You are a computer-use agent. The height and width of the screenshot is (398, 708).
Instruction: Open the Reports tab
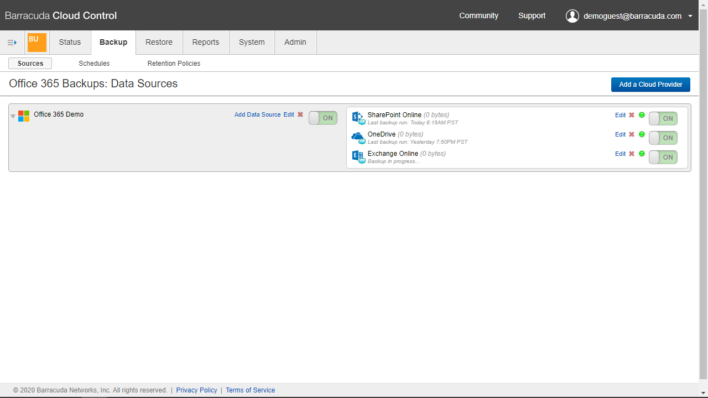tap(206, 43)
